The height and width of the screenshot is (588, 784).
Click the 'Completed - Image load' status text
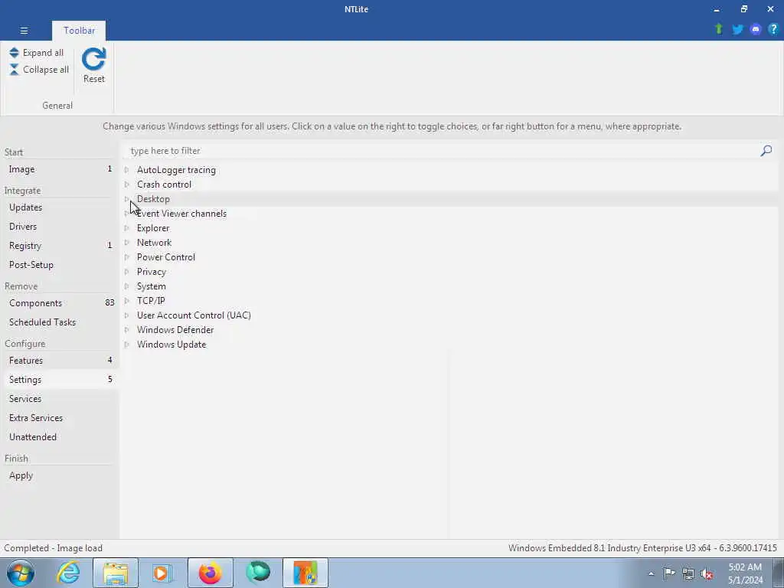[x=53, y=548]
